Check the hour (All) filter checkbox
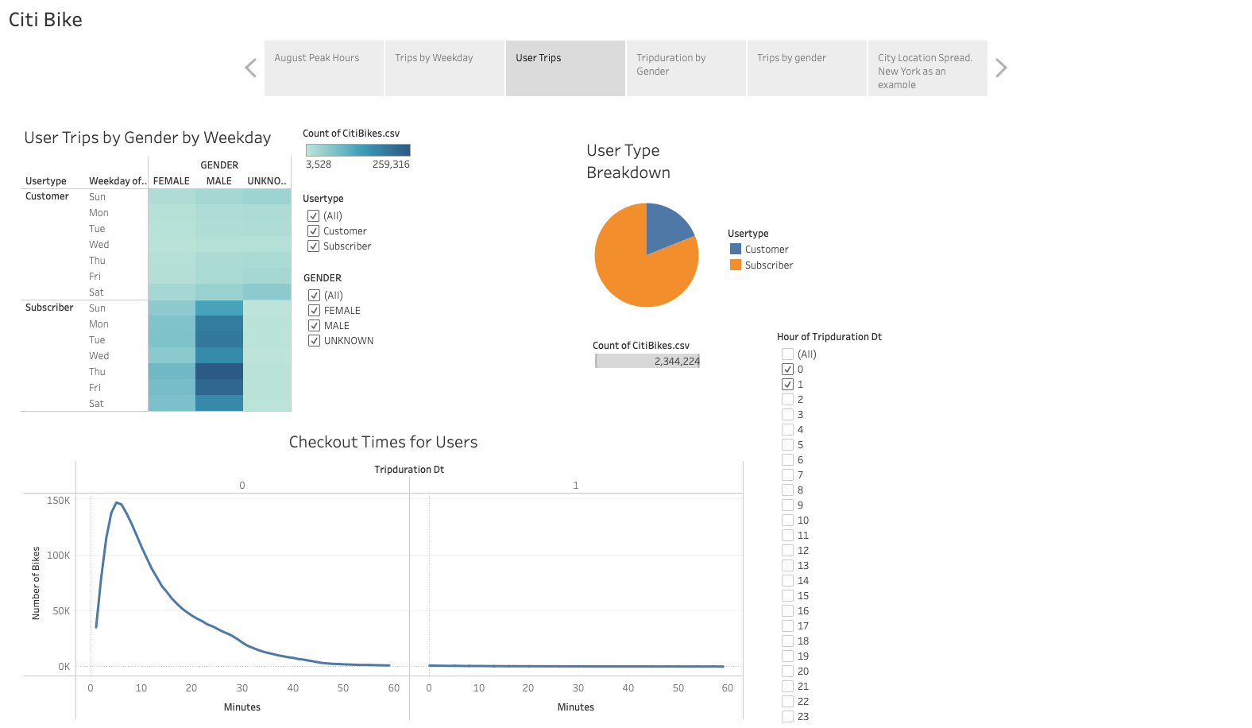Viewport: 1252px width, 728px height. click(x=788, y=354)
